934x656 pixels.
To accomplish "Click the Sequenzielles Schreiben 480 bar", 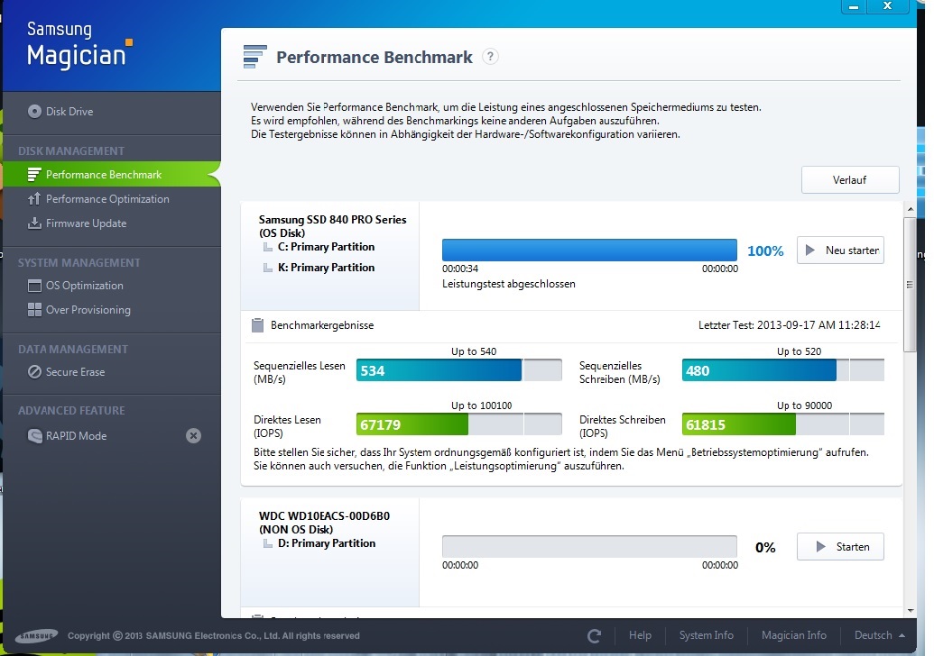I will click(x=782, y=370).
